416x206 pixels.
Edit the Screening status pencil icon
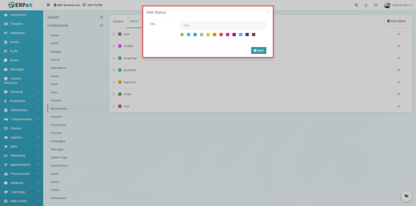coord(399,58)
